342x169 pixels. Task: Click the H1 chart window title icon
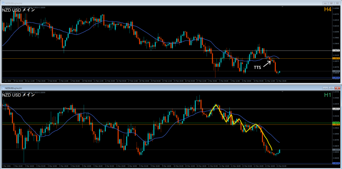(x=3, y=88)
